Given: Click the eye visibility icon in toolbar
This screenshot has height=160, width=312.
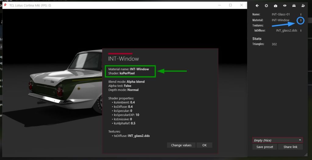Looking at the screenshot, I should click(x=285, y=6).
